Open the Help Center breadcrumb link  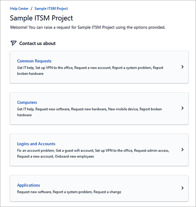click(x=19, y=9)
